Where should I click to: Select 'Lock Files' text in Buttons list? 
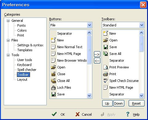click(64, 87)
